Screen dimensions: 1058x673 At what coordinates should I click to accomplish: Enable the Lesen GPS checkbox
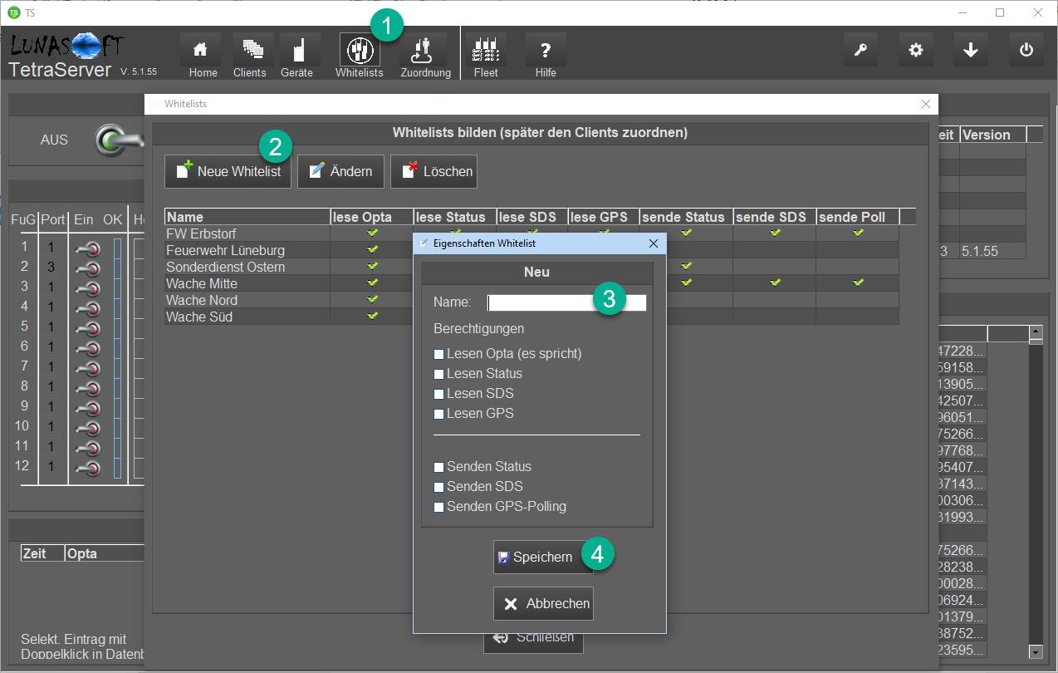(x=439, y=414)
